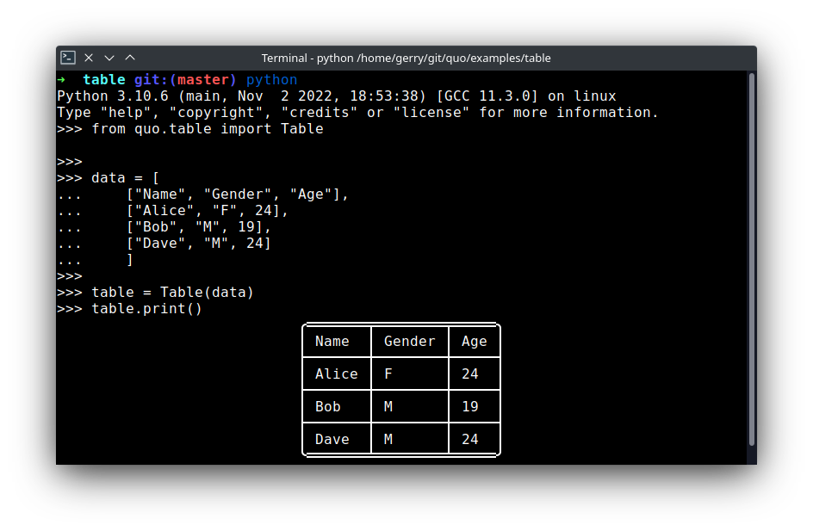Click the terminal window menu icon

click(x=68, y=58)
